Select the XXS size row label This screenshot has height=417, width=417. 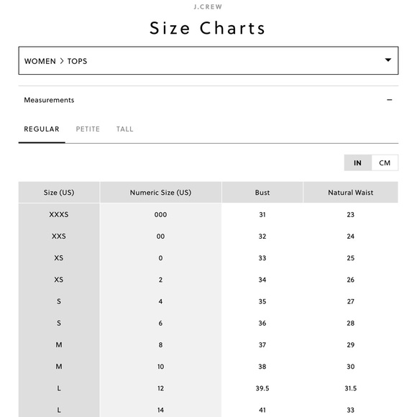pos(59,237)
